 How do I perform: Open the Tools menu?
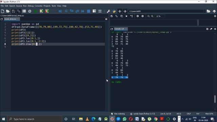point(54,6)
